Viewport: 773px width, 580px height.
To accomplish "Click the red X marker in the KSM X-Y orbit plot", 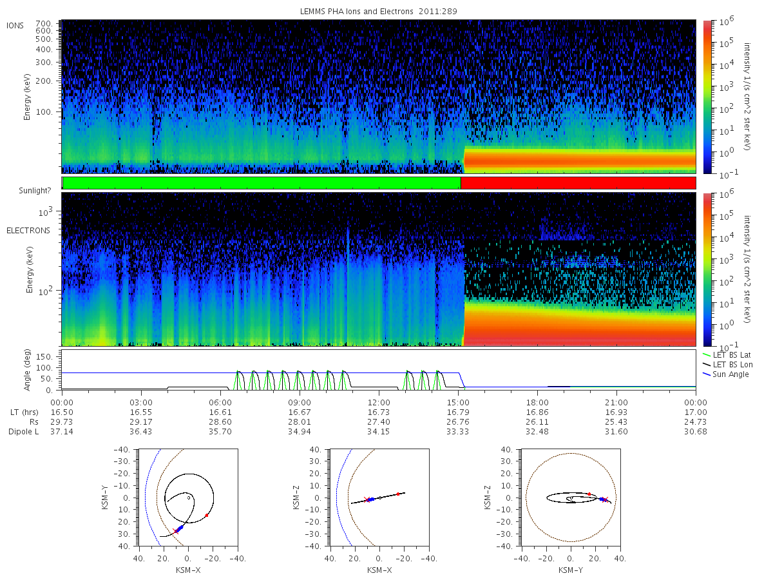I will (x=175, y=531).
